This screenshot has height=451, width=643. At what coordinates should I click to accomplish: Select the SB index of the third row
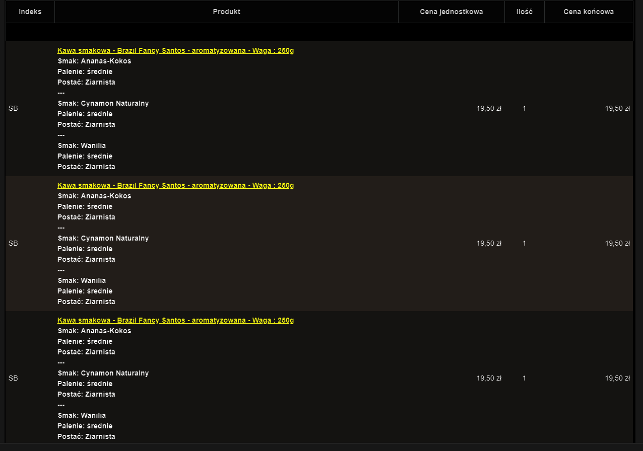13,378
